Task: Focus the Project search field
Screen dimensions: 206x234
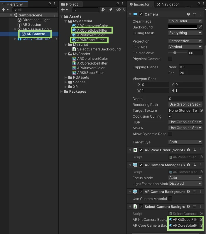Action: [x=86, y=10]
